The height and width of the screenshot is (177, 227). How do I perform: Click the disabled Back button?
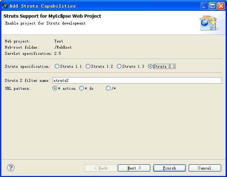pyautogui.click(x=101, y=168)
